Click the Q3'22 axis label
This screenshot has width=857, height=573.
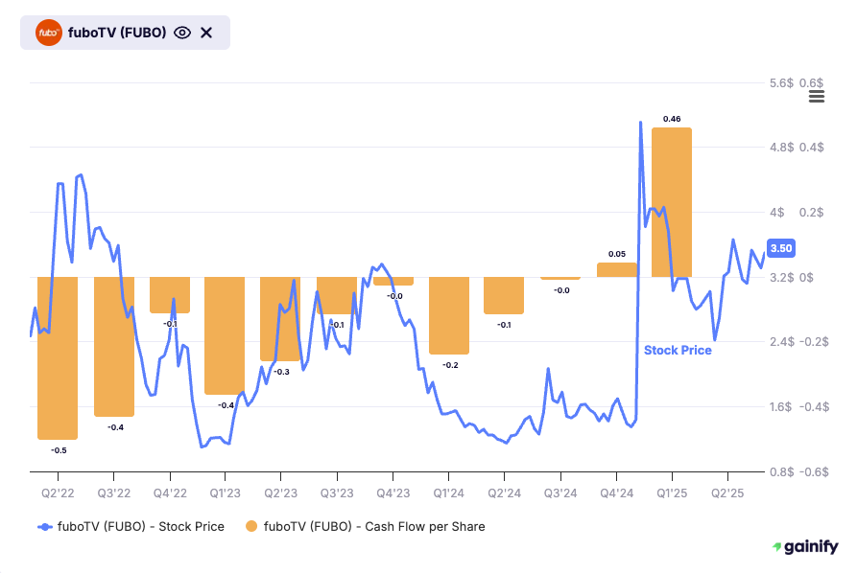(114, 493)
